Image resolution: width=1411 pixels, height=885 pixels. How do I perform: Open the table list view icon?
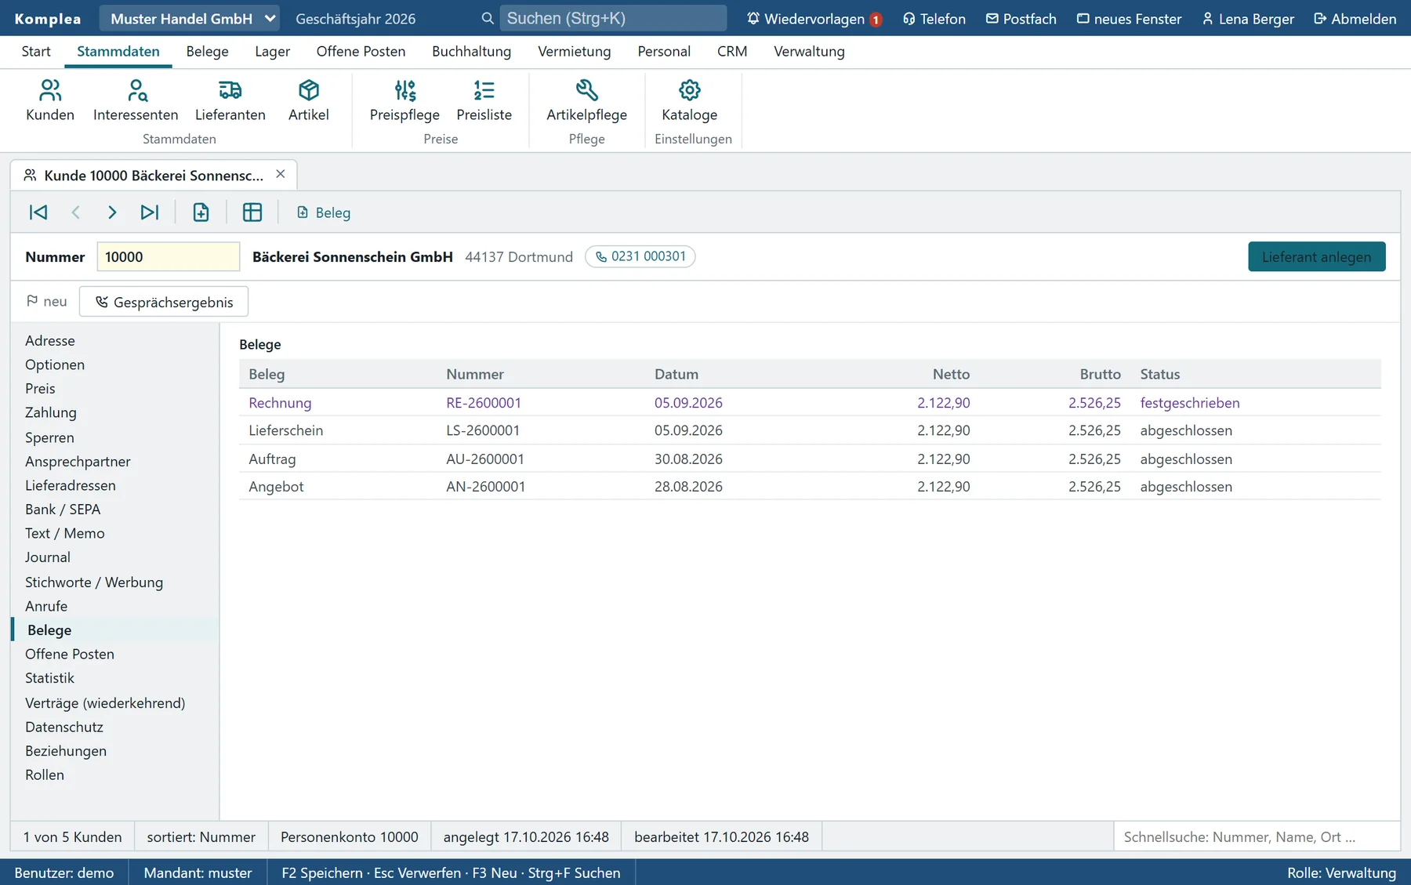point(252,212)
